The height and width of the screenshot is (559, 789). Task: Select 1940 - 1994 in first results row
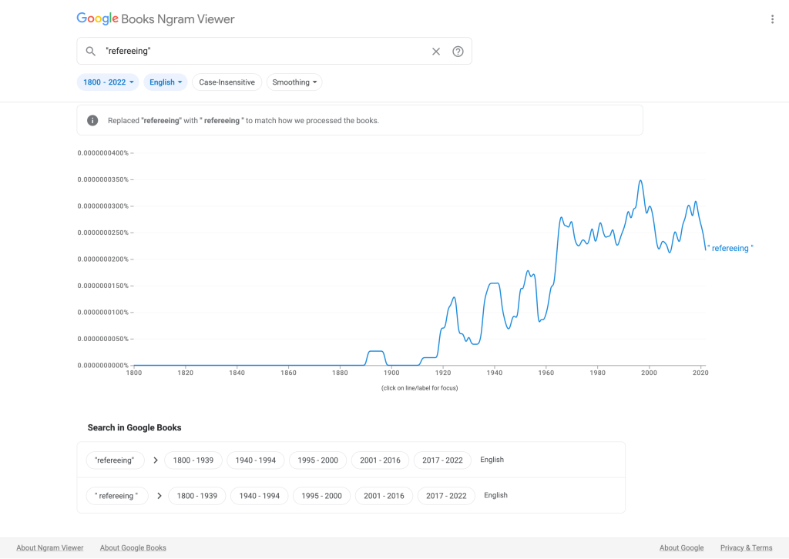coord(256,460)
